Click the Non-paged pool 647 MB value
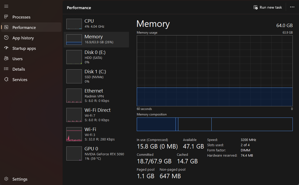 coord(170,176)
